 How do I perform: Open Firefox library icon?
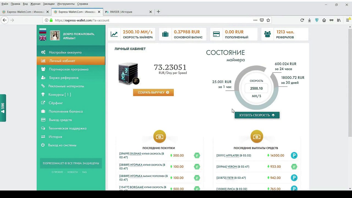(x=339, y=20)
